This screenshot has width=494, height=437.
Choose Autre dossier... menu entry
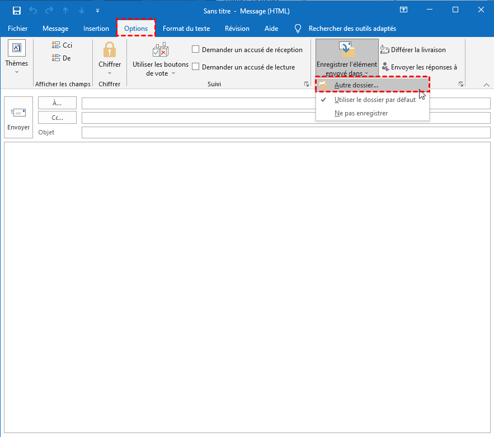[356, 85]
